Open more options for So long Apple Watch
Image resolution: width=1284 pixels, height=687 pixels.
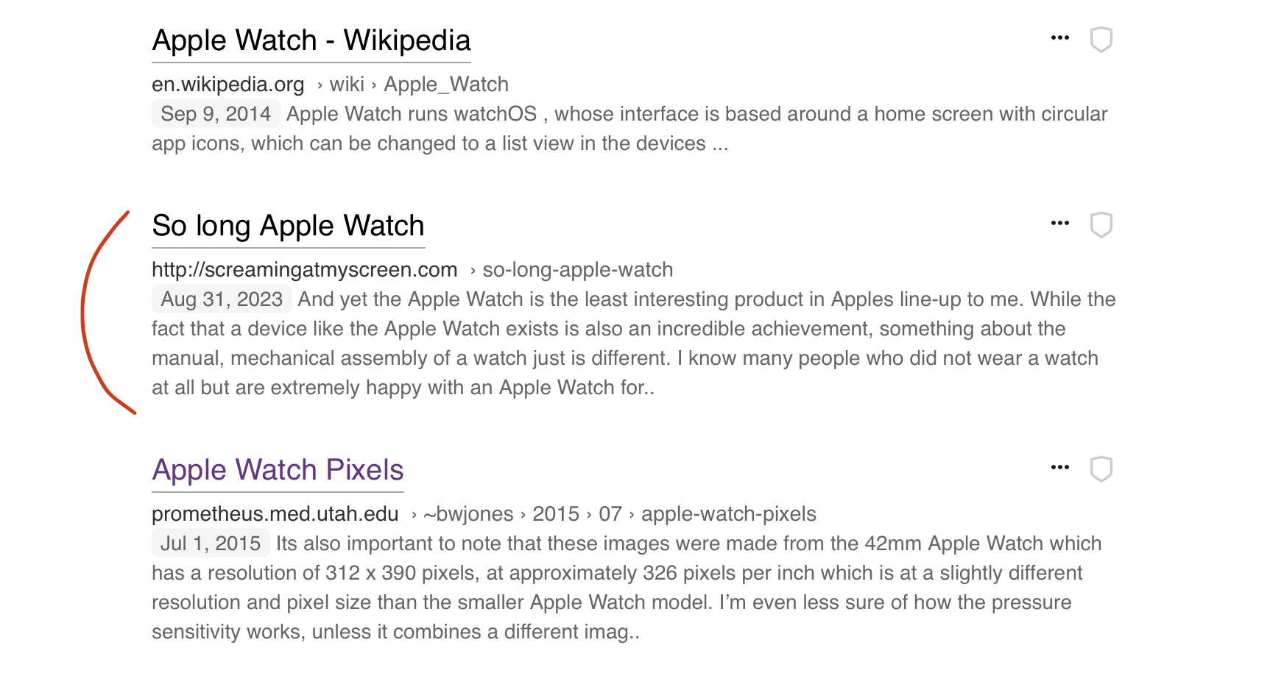(x=1059, y=224)
